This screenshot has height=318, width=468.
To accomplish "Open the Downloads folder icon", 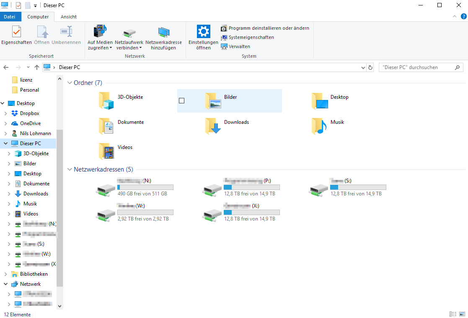I will tap(213, 126).
